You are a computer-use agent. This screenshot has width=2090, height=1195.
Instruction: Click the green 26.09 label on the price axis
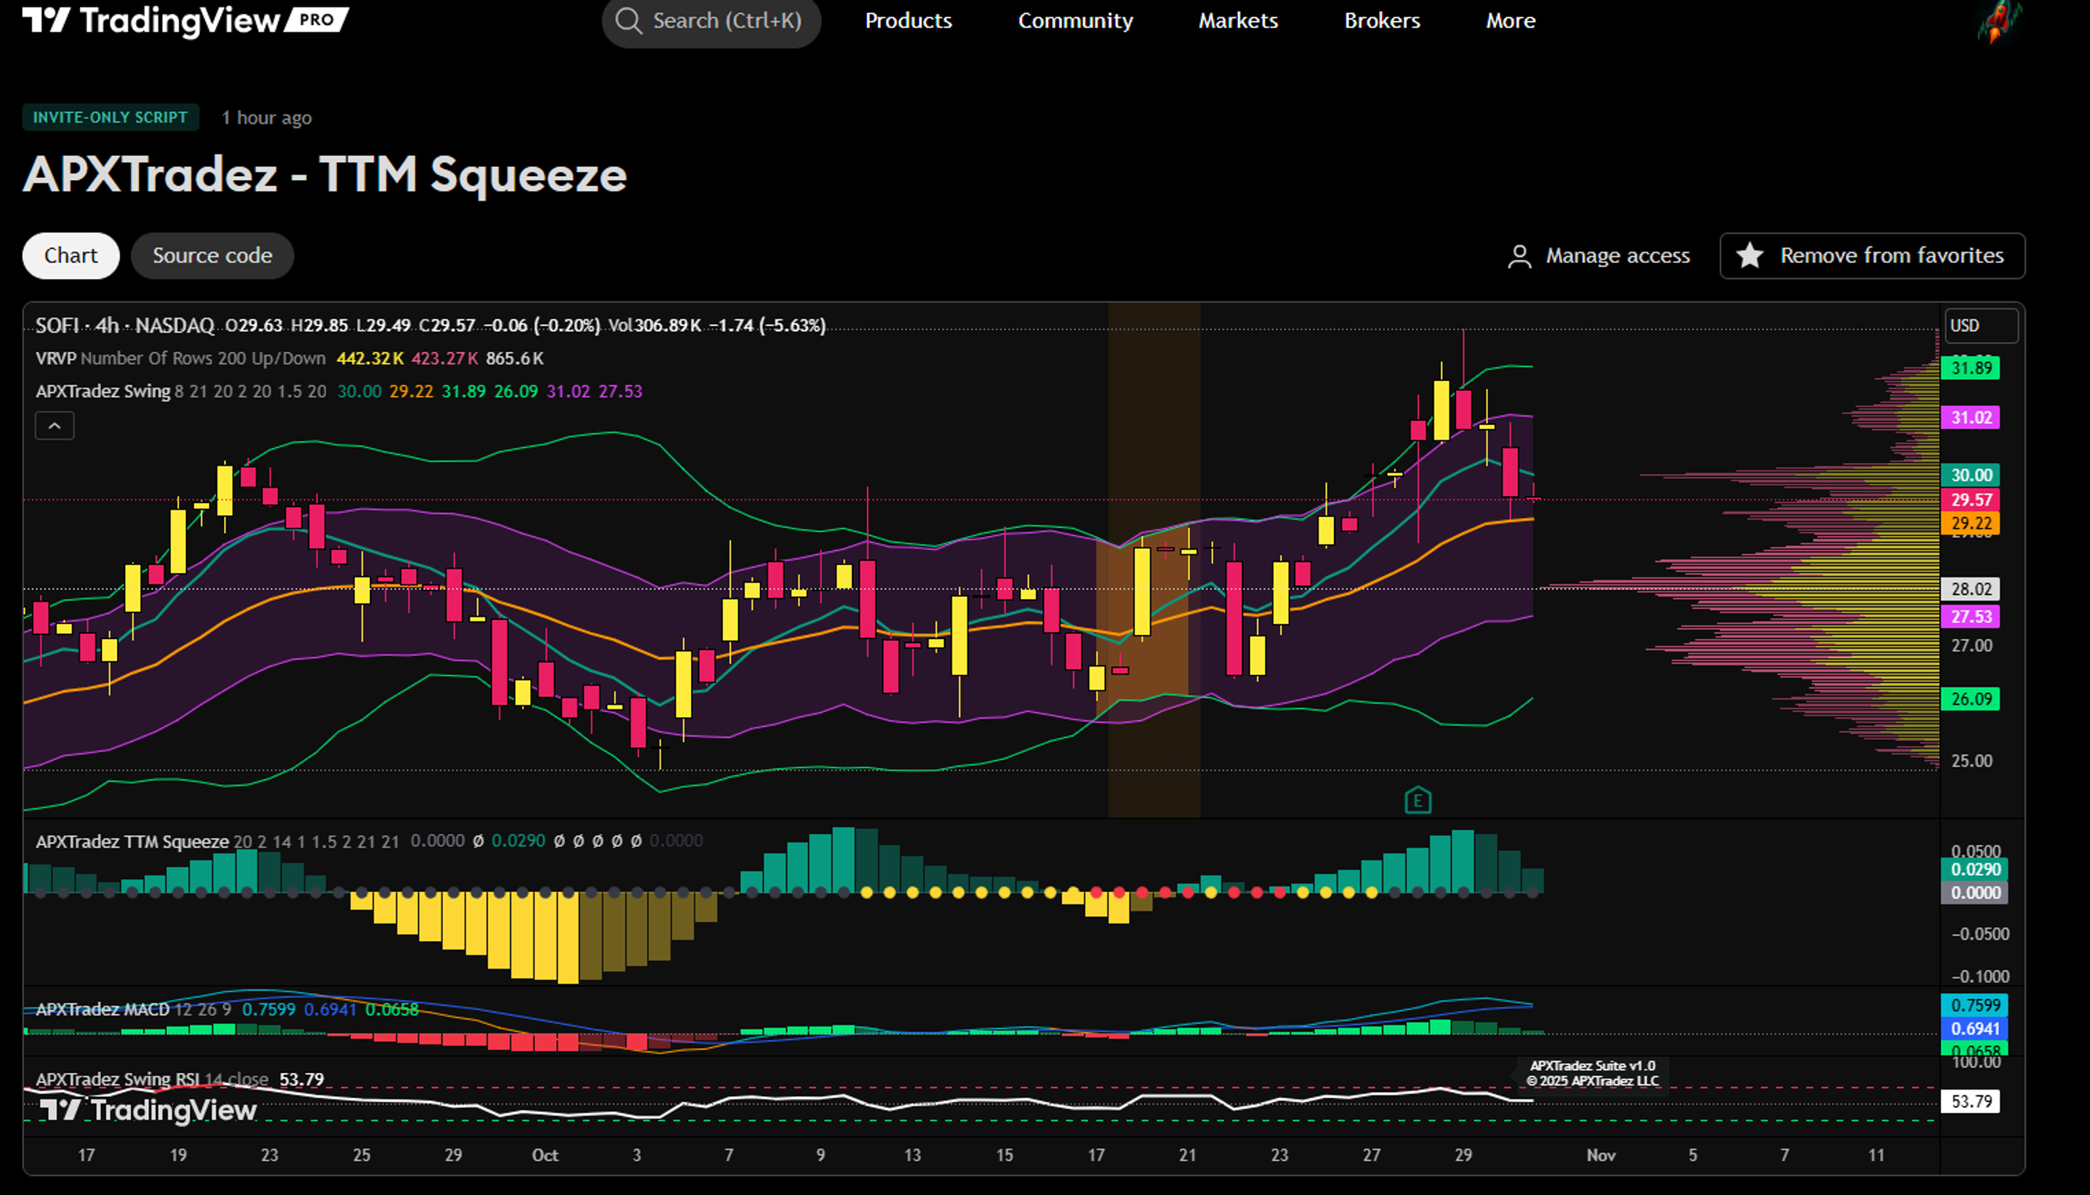pos(1971,699)
